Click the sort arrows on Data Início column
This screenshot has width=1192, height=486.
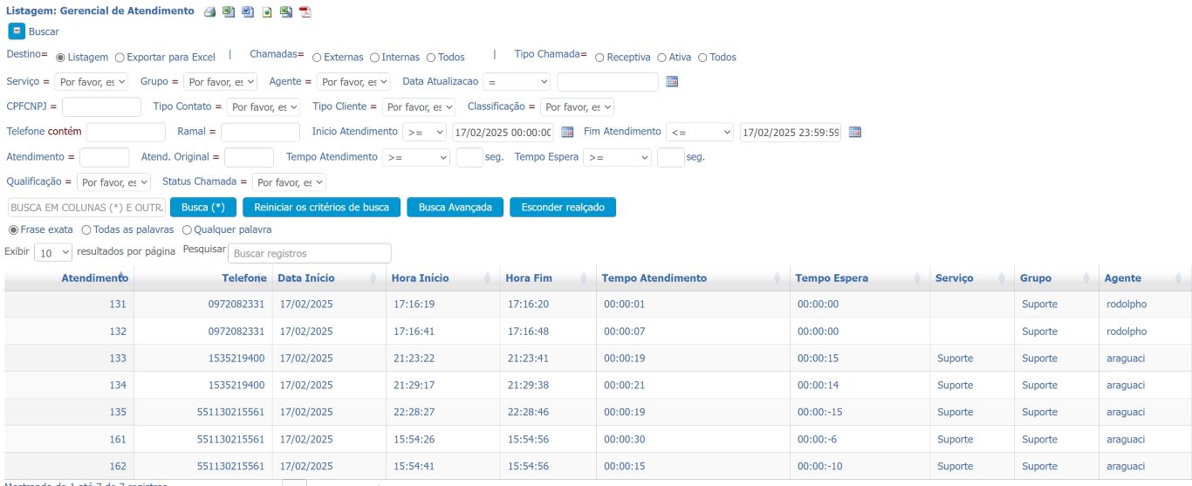[373, 278]
